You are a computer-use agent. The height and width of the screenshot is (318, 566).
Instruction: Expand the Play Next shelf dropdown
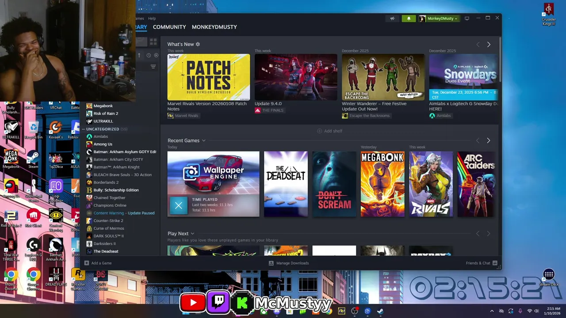(x=192, y=234)
